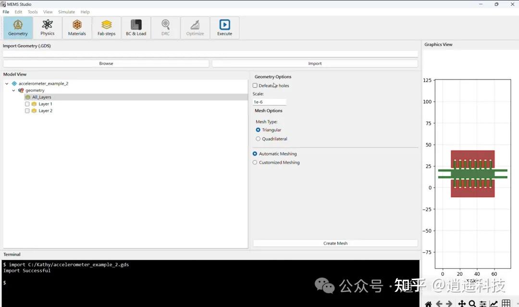Enable the Defeature holes checkbox

(x=255, y=85)
